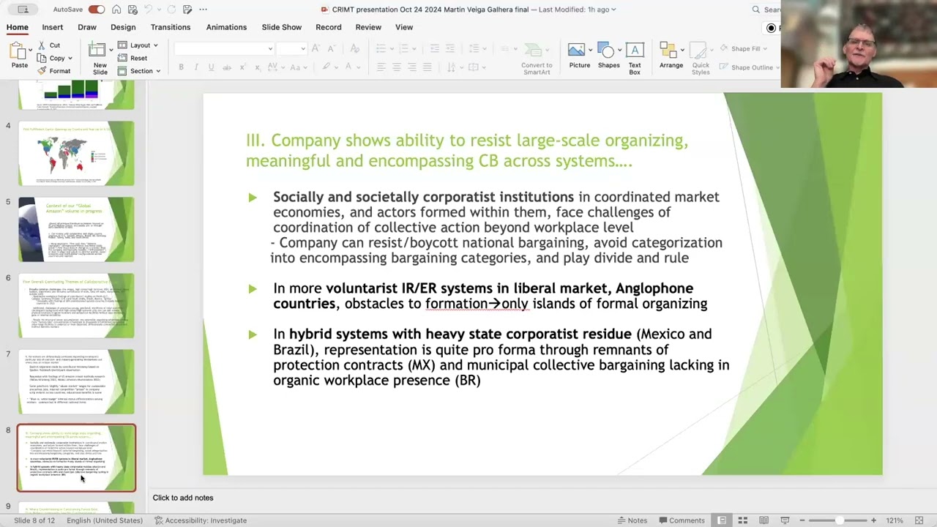Viewport: 937px width, 527px height.
Task: Toggle Underline formatting
Action: click(211, 67)
